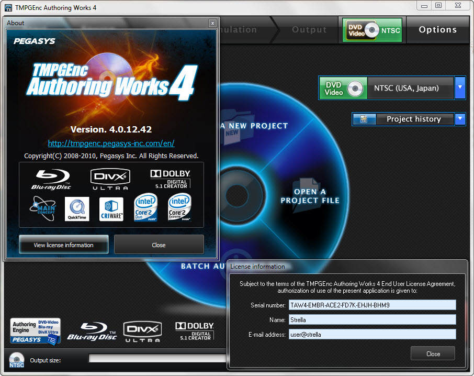Open the tmpgenc.pegasys-inc.com website link

click(x=111, y=143)
